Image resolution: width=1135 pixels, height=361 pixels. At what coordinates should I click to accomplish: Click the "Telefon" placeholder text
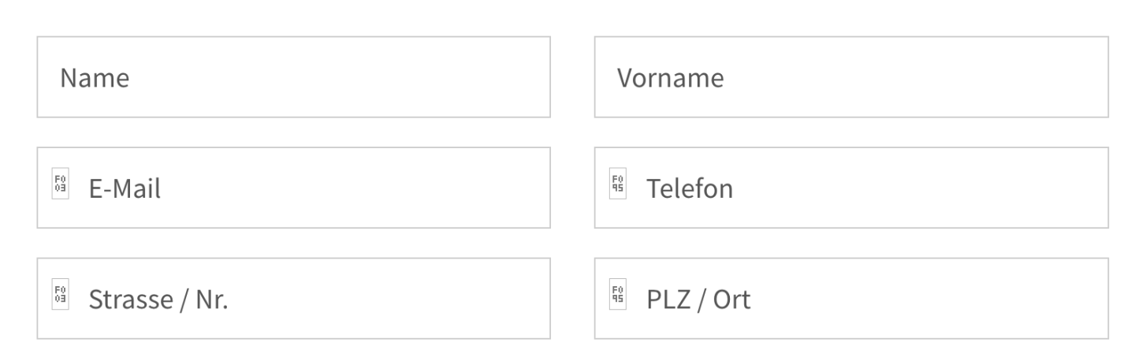click(x=690, y=189)
